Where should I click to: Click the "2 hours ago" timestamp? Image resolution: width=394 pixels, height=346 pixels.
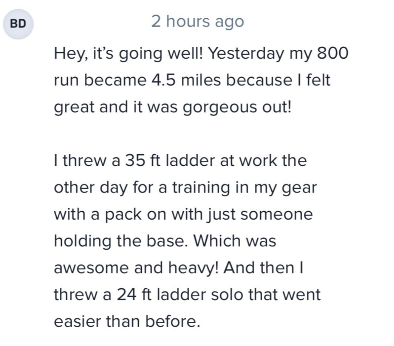tap(197, 22)
